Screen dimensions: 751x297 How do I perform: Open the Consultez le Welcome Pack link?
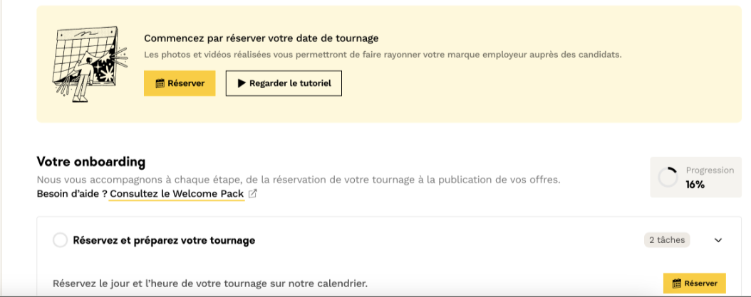point(177,194)
